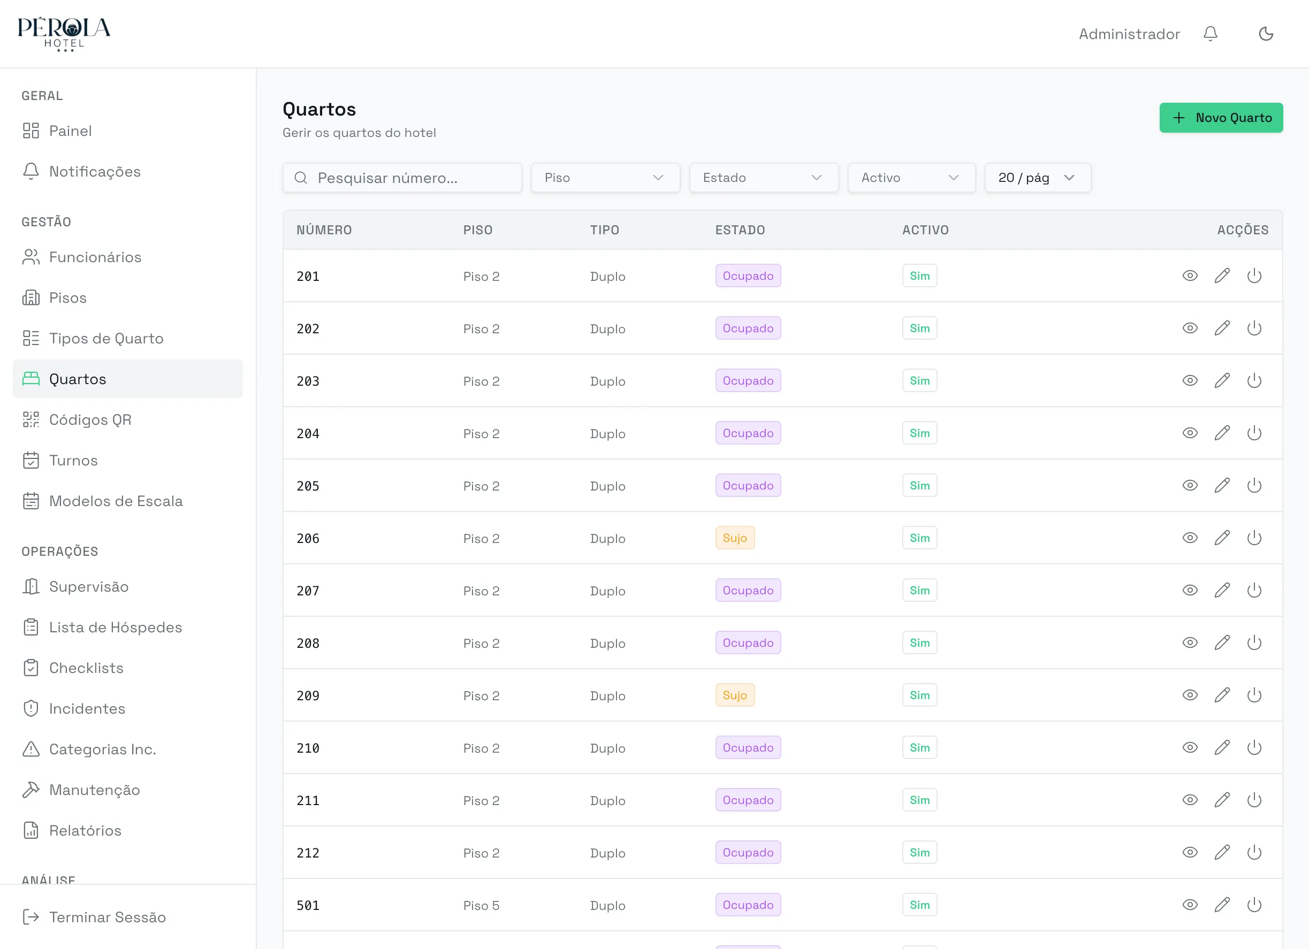Edit room 212 with the pencil icon
The height and width of the screenshot is (949, 1309).
click(1222, 853)
